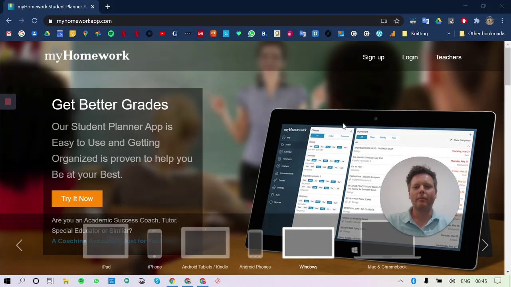This screenshot has width=511, height=287.
Task: Open the Bluetooth tray icon
Action: coord(414,281)
